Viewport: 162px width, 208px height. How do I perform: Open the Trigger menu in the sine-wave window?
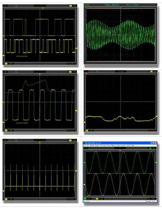point(97,146)
